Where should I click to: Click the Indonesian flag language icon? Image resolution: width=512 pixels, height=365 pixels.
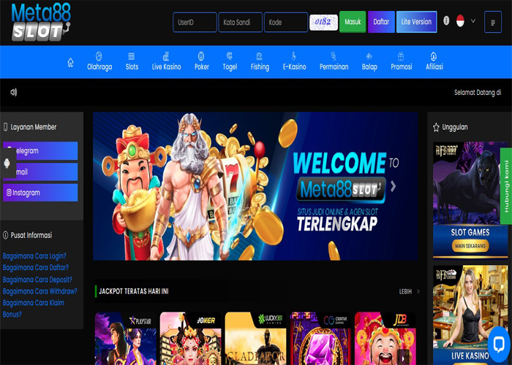[x=460, y=20]
